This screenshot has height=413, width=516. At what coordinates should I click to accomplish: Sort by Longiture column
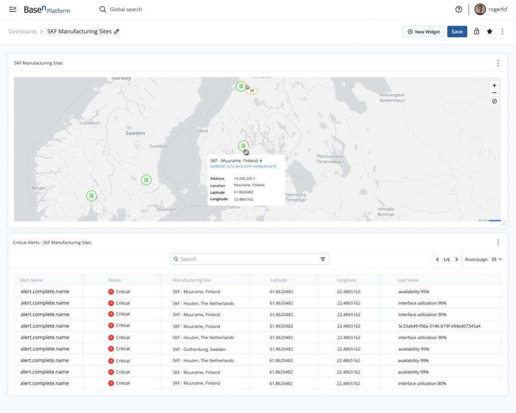346,280
